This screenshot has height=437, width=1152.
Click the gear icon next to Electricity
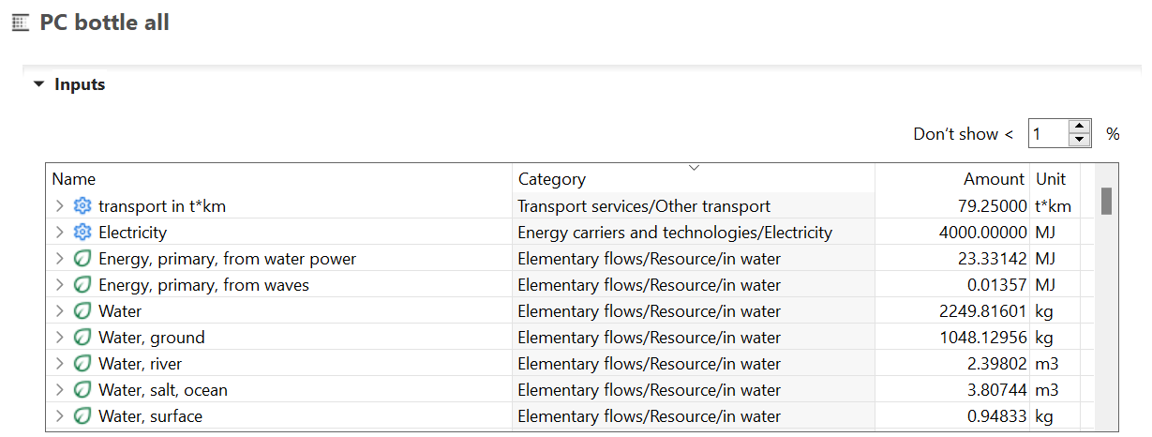(x=82, y=233)
